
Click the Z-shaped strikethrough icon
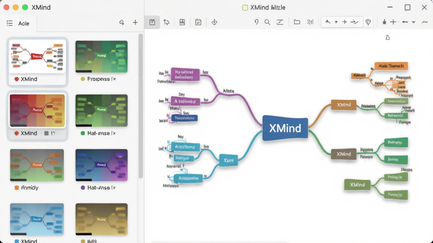click(x=280, y=22)
